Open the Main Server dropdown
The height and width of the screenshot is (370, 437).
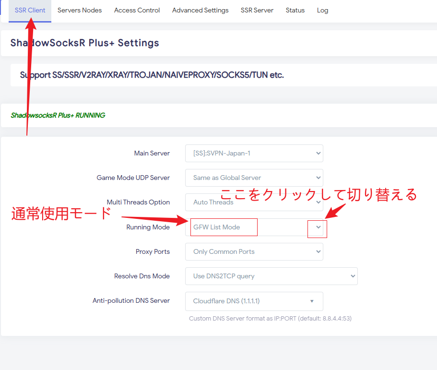(x=254, y=154)
